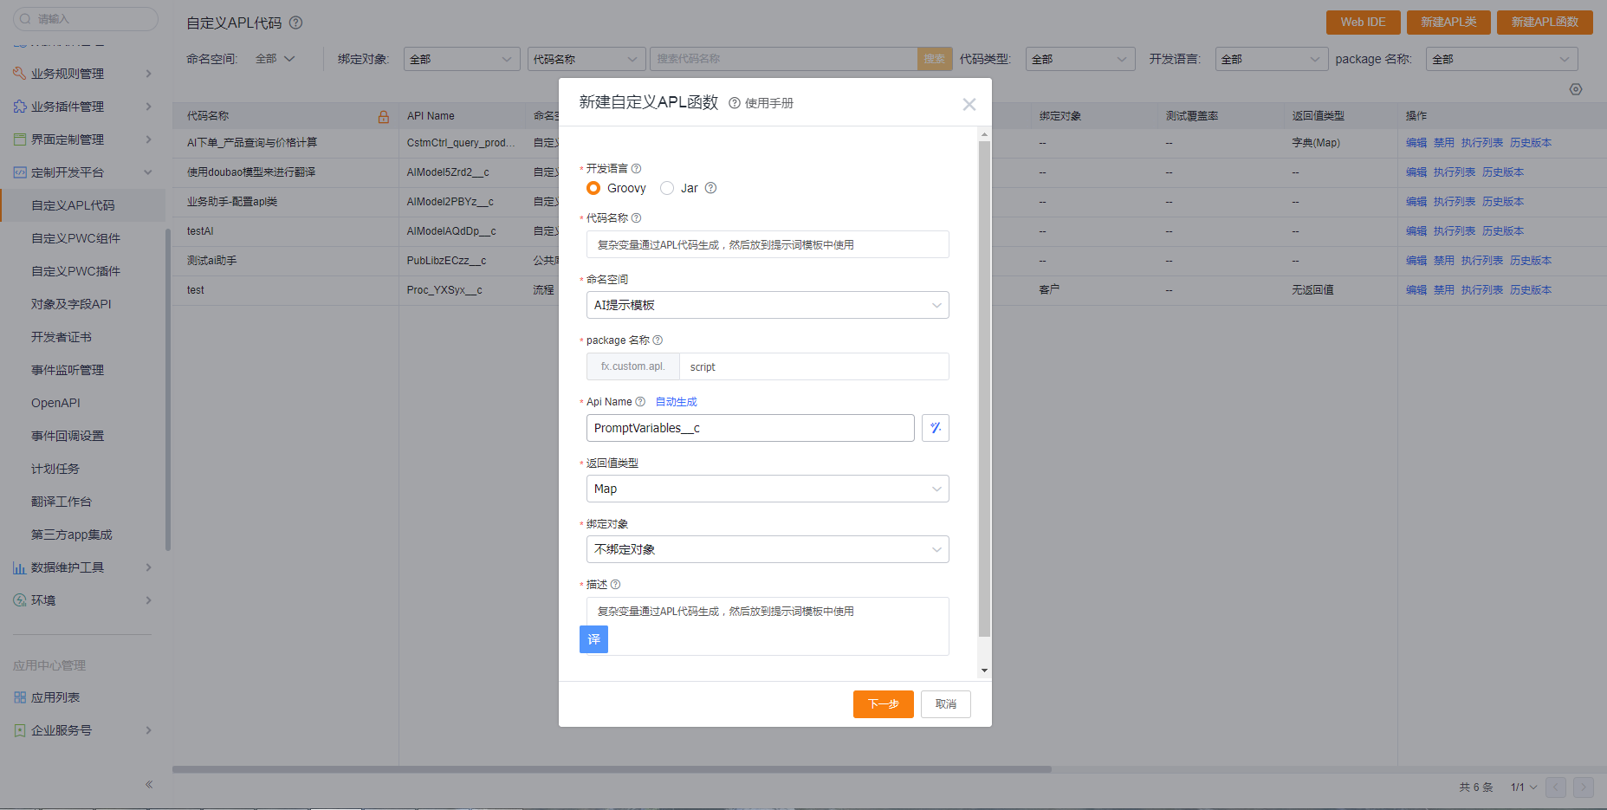Viewport: 1607px width, 810px height.
Task: Click the 自动生成 link
Action: pyautogui.click(x=676, y=402)
